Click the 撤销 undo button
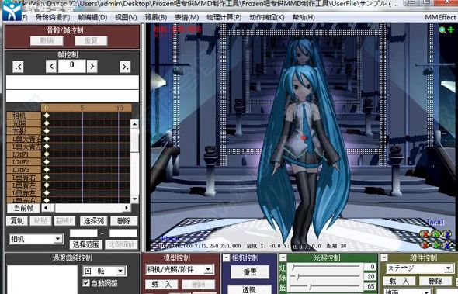Image resolution: width=458 pixels, height=294 pixels. [x=47, y=41]
